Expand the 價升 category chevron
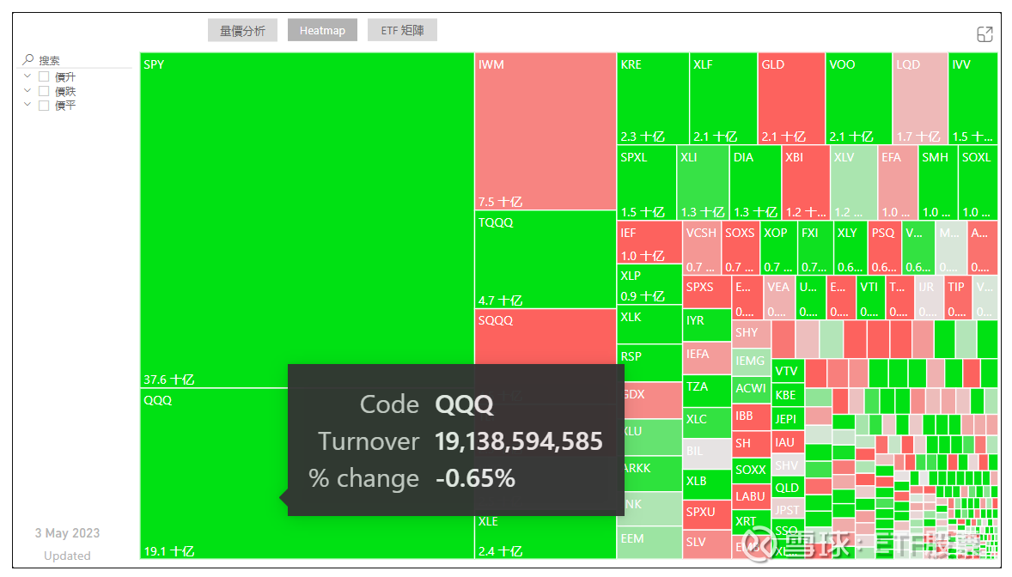Screen dimensions: 1012x577 click(27, 76)
